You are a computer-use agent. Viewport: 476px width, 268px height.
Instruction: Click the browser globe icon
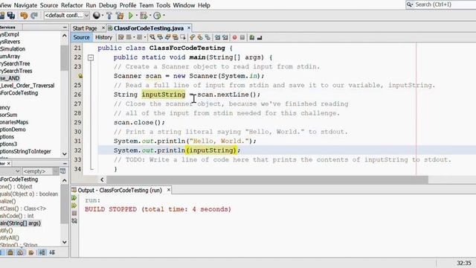pos(97,15)
